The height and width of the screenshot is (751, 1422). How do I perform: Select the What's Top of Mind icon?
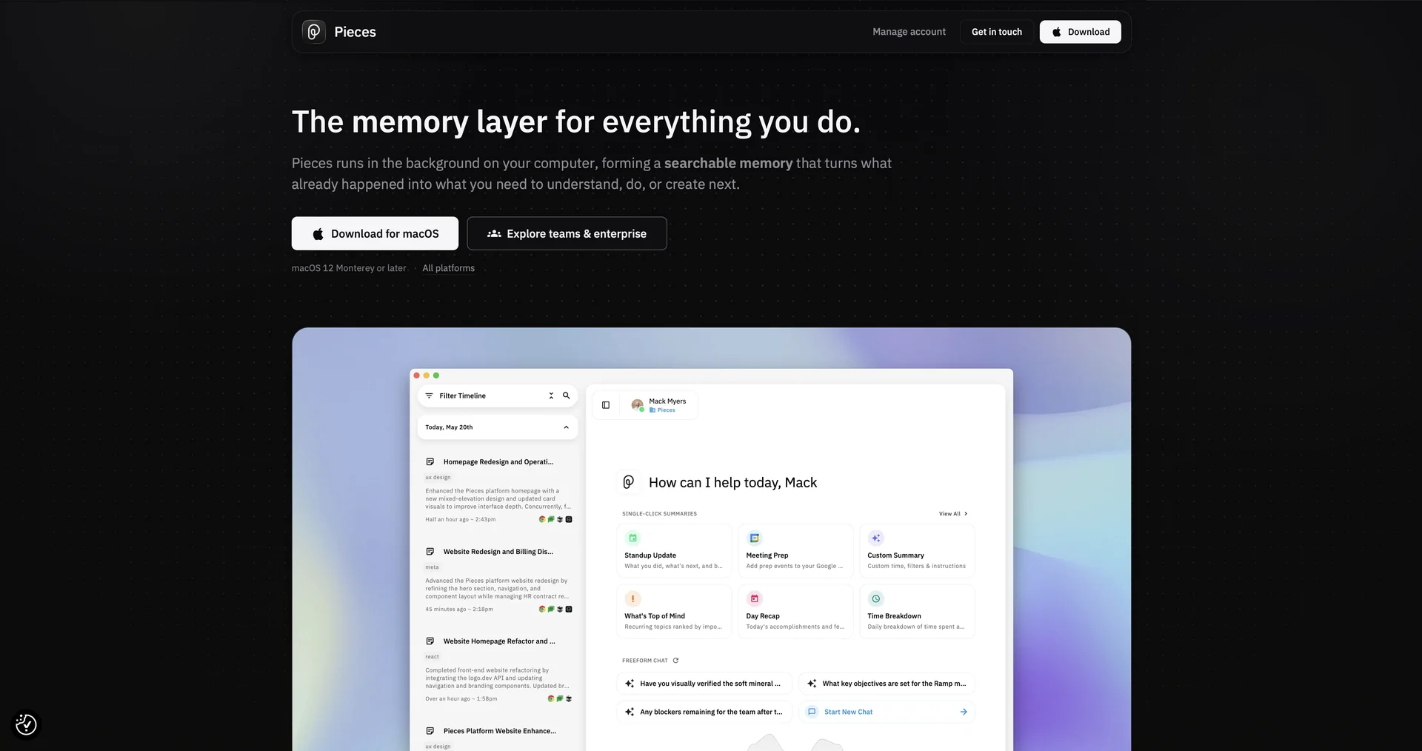tap(632, 598)
